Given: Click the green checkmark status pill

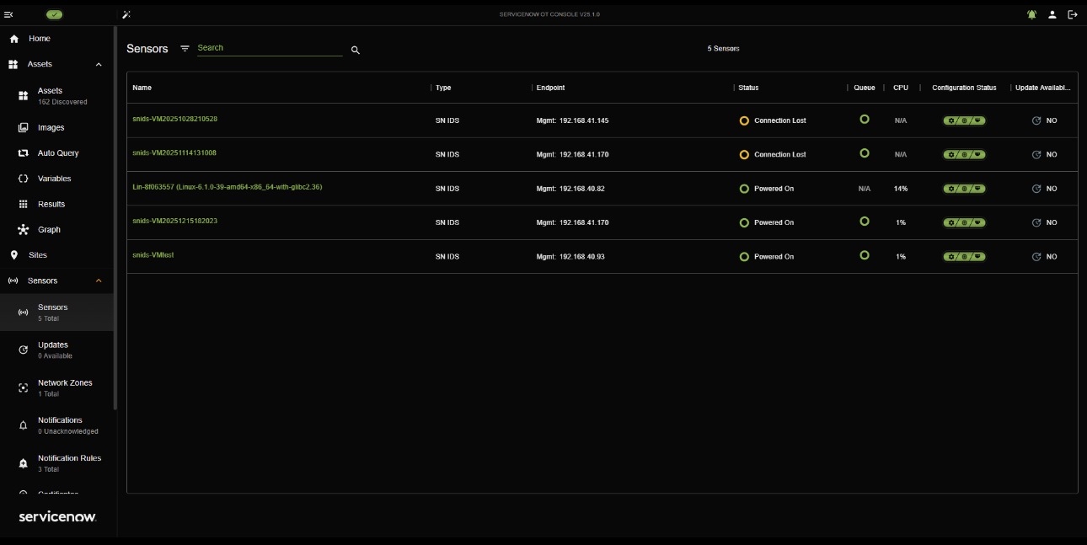Looking at the screenshot, I should (55, 14).
